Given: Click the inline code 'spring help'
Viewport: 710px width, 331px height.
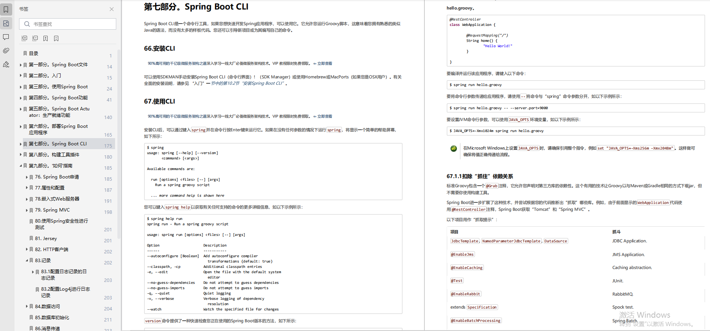Looking at the screenshot, I should [178, 207].
